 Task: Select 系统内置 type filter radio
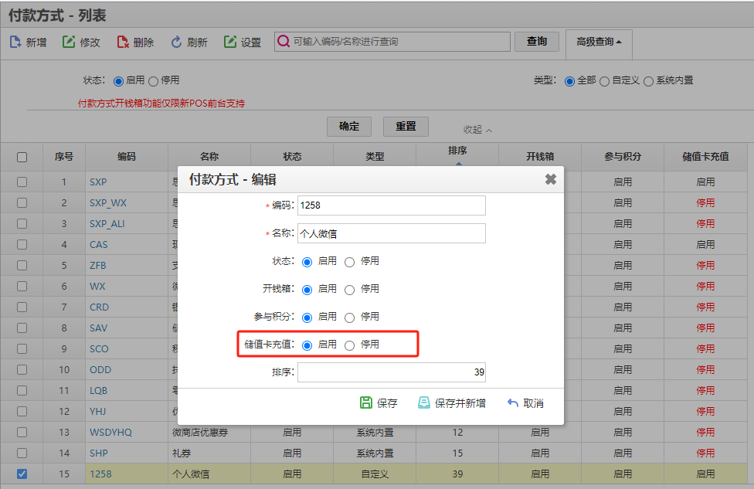pos(648,81)
